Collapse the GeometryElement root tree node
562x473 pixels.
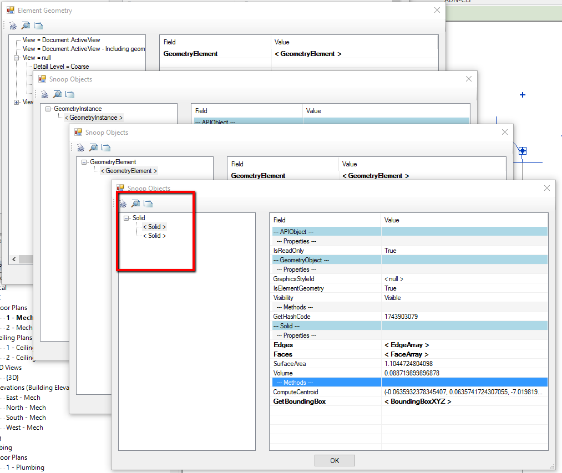coord(84,162)
